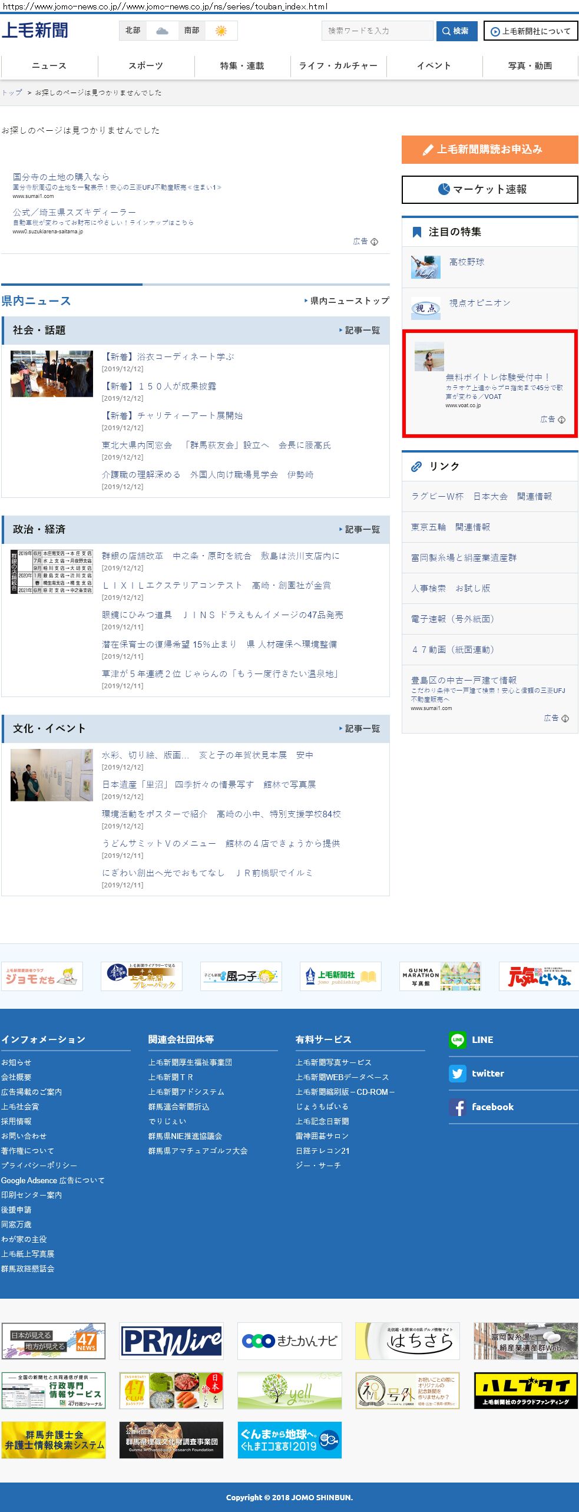This screenshot has height=1512, width=579.
Task: Go to 県内ニューストップ arrow link
Action: tap(349, 301)
